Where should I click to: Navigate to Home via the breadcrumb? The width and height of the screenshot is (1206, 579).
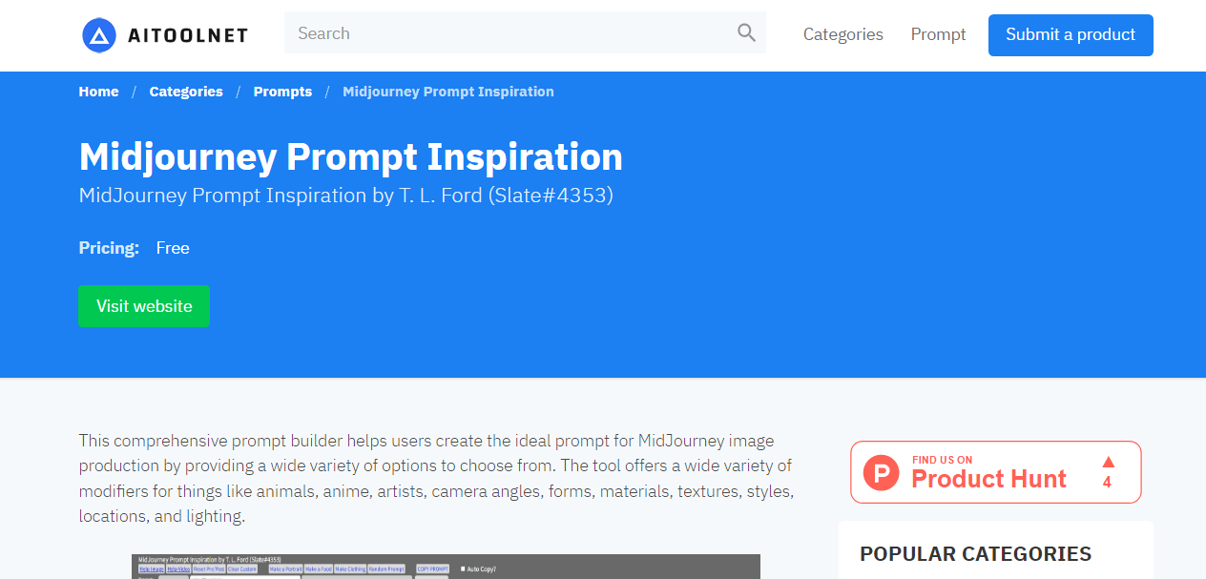(98, 92)
